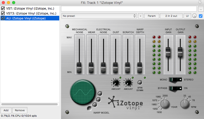Click the pin icon in the title bar

(x=200, y=3)
